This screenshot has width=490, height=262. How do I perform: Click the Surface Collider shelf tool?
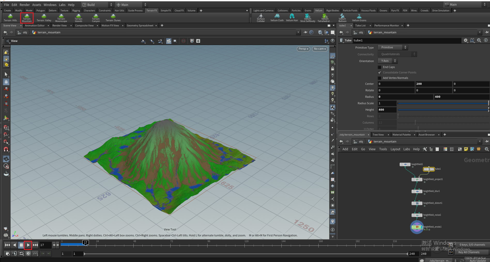pyautogui.click(x=261, y=18)
